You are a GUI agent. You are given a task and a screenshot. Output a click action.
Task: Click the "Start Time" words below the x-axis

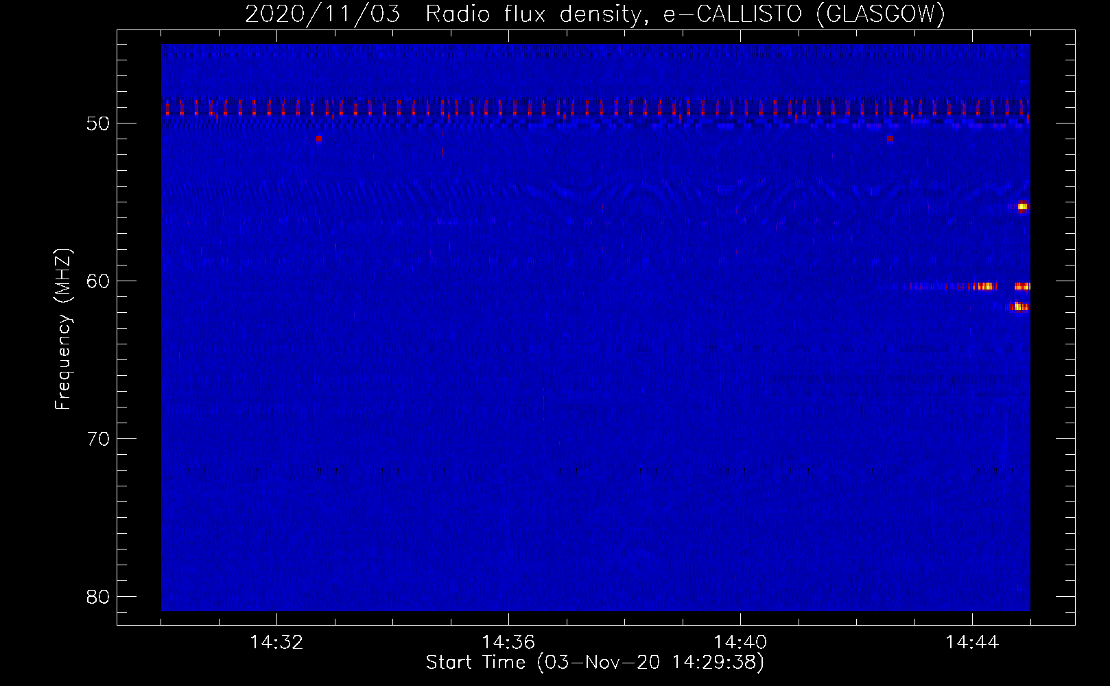point(475,663)
